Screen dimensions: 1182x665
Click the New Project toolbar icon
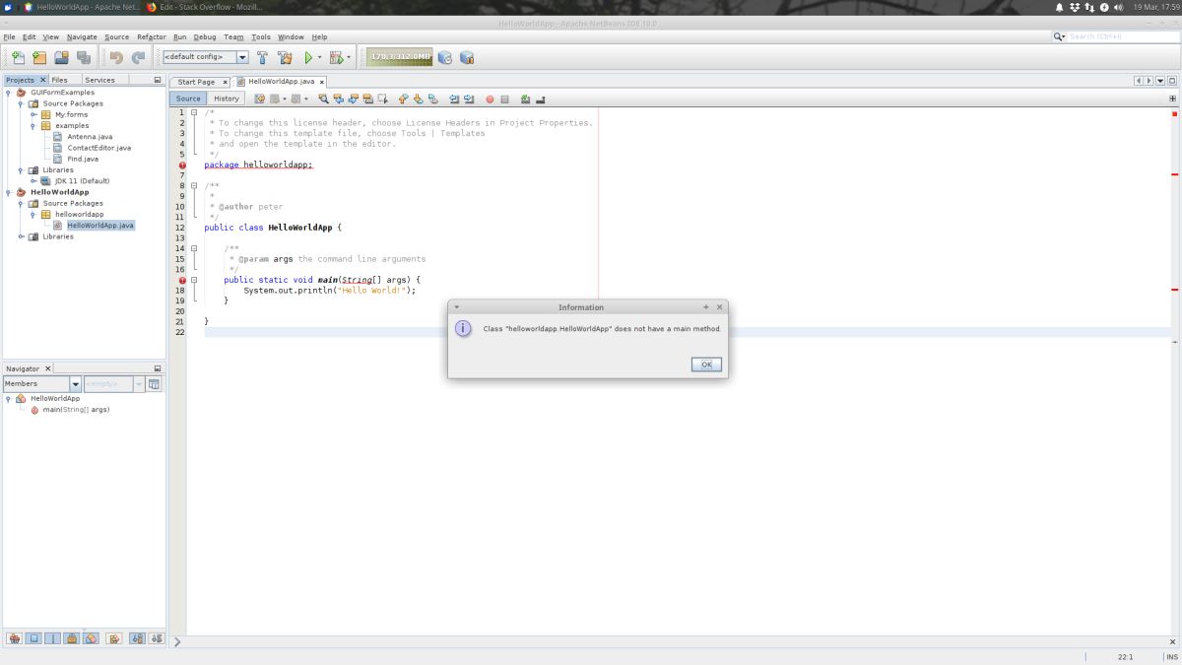(39, 58)
